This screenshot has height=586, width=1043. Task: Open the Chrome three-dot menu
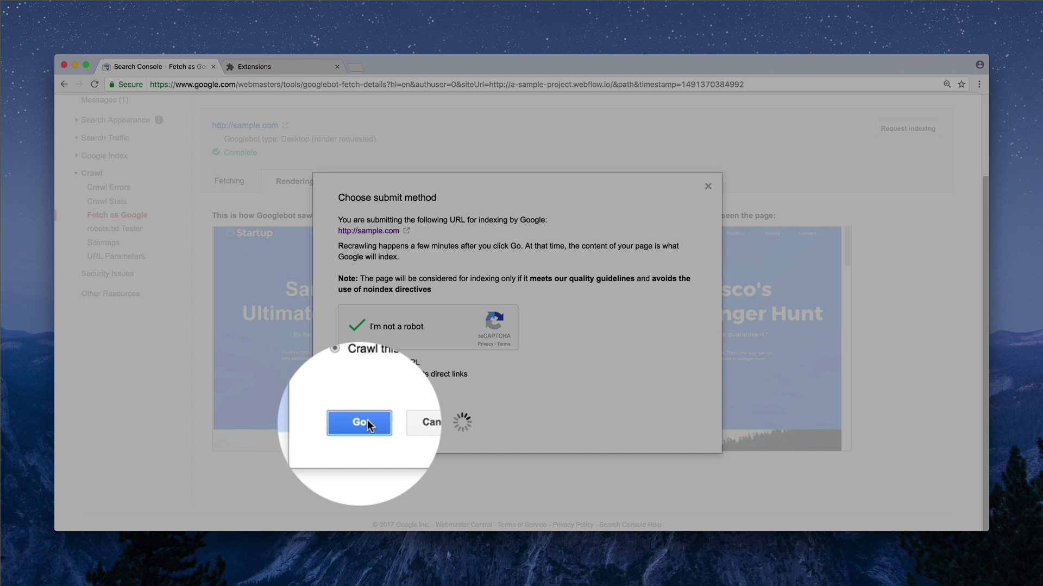[979, 84]
